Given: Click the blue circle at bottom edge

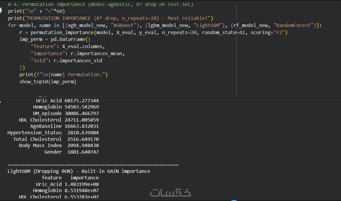Looking at the screenshot, I should coord(234,200).
